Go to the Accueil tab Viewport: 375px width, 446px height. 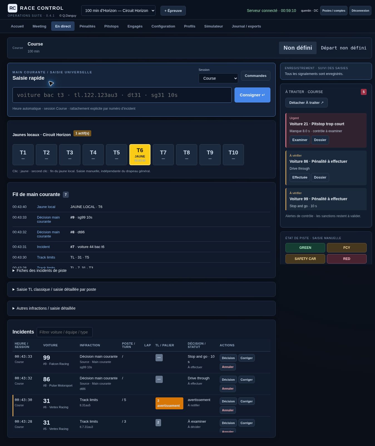17,26
